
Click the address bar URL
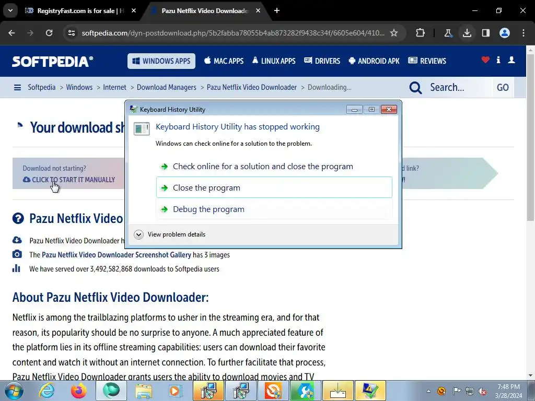(233, 33)
